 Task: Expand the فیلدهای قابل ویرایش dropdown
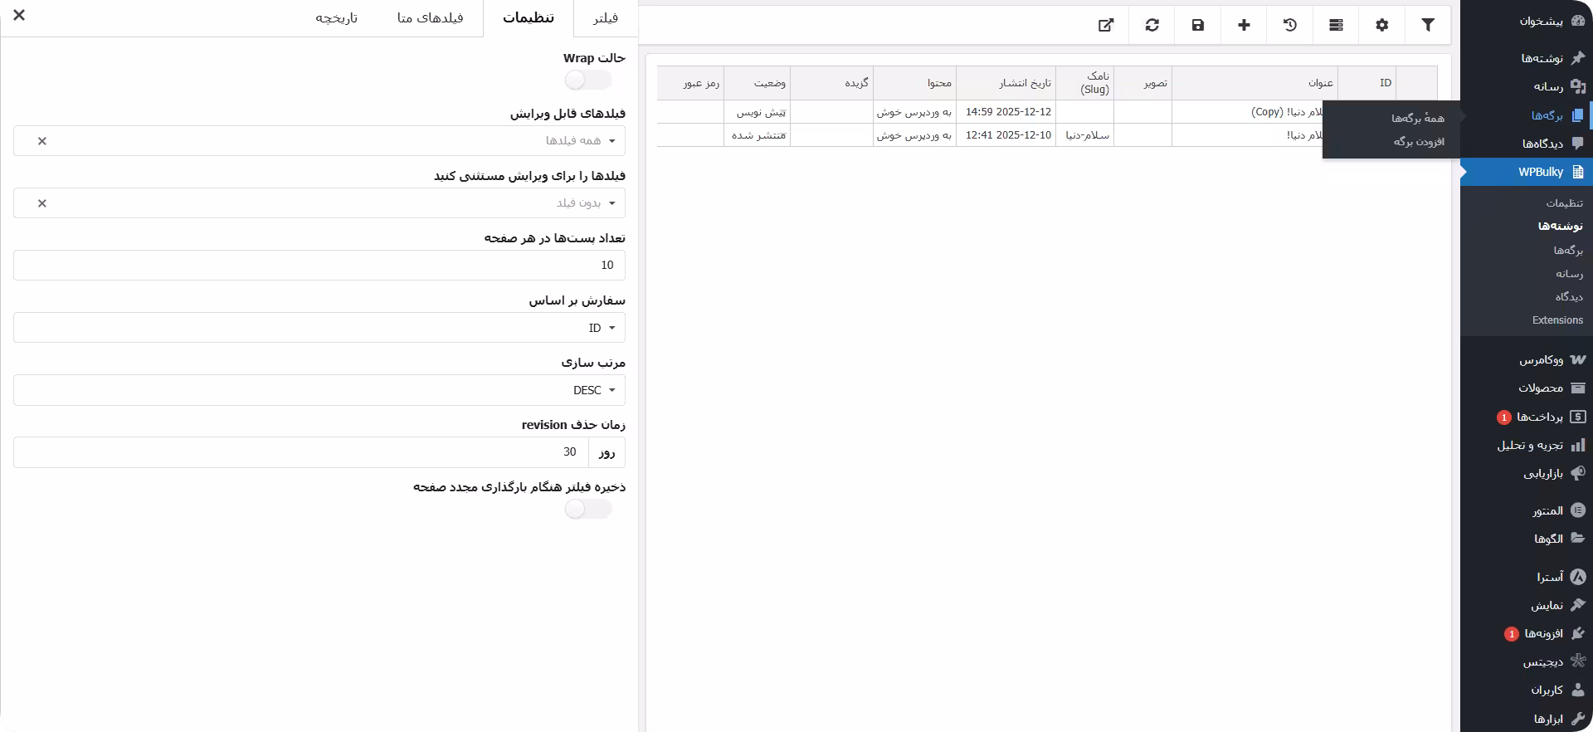click(319, 141)
